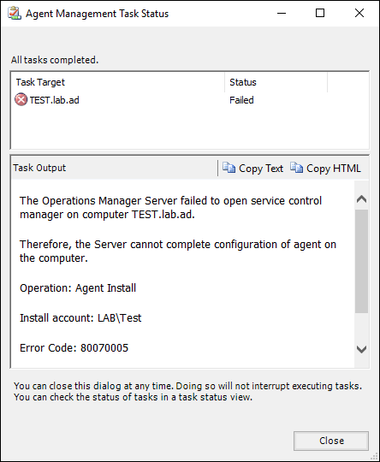
Task: Click the Agent Management window title icon
Action: (15, 13)
